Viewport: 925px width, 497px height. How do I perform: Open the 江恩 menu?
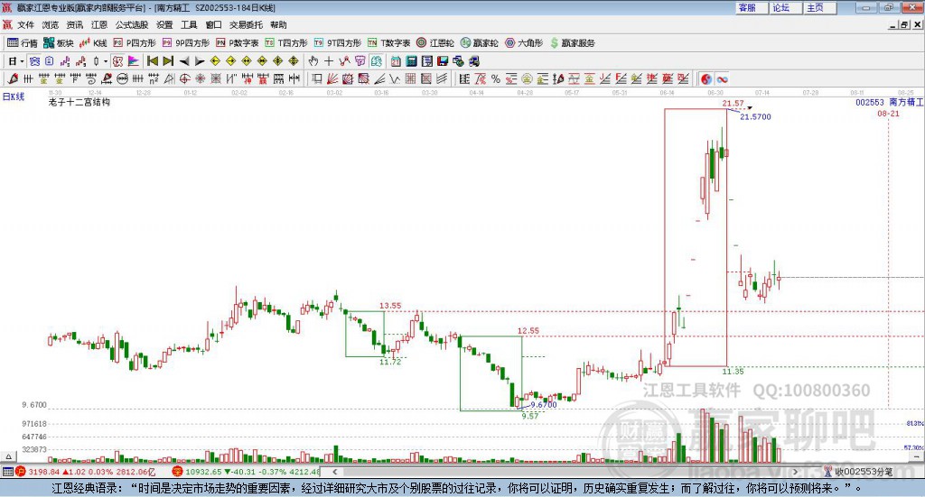click(x=99, y=24)
